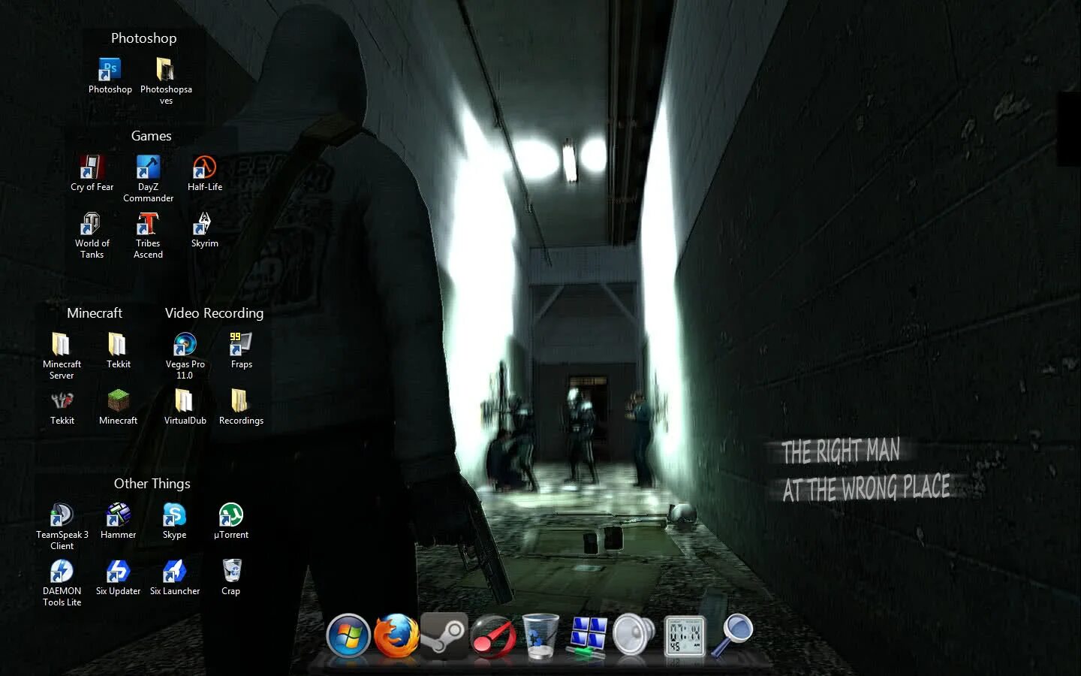Open the network monitors dock icon
Image resolution: width=1081 pixels, height=676 pixels.
[588, 637]
